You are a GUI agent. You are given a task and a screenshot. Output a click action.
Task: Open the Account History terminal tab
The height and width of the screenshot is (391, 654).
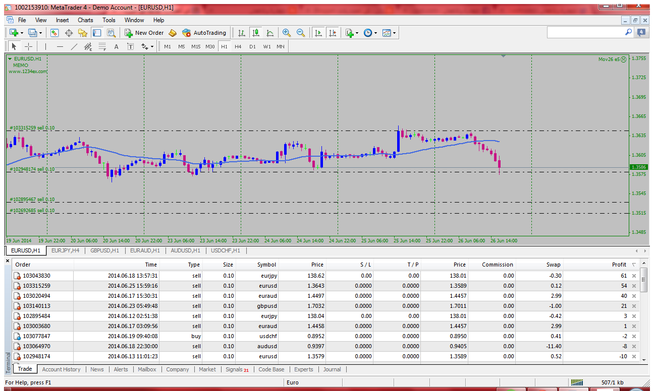(61, 369)
